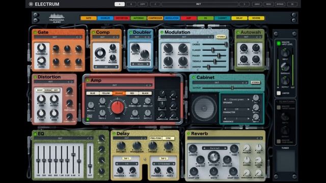Select the Gate tab in module strip
The width and height of the screenshot is (326, 183).
point(89,18)
